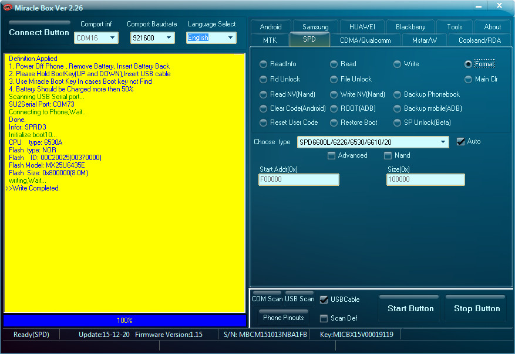Switch to the About tab
This screenshot has height=354, width=515.
(x=492, y=27)
